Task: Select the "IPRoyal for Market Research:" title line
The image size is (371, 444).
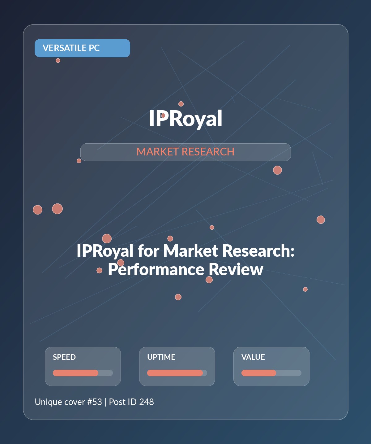Action: point(185,250)
